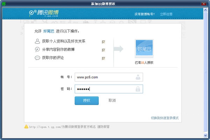The width and height of the screenshot is (210, 140).
Task: Click the 没有微博帐号? text
Action: [x=145, y=14]
